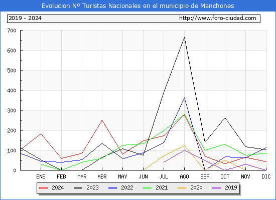Click the 100 value on the y-axis
The height and width of the screenshot is (200, 276).
click(x=12, y=150)
